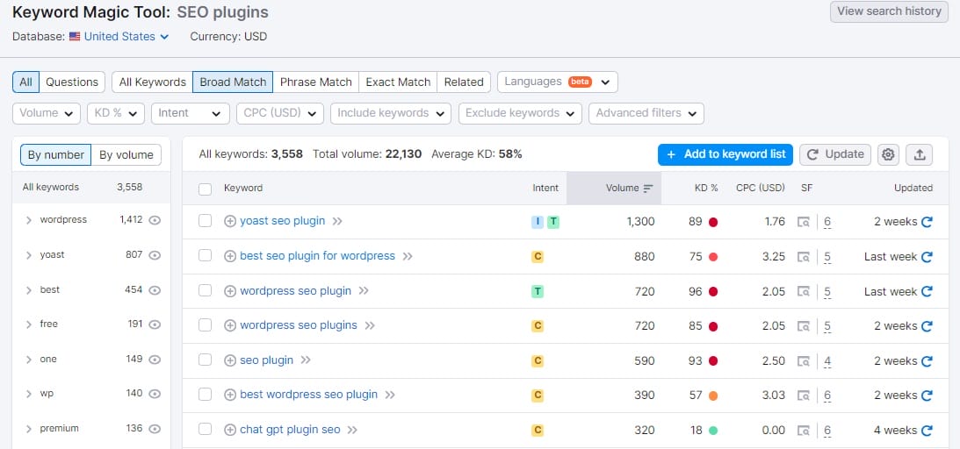Click plus icon beside best wordpress seo plugin
960x449 pixels.
click(x=230, y=395)
